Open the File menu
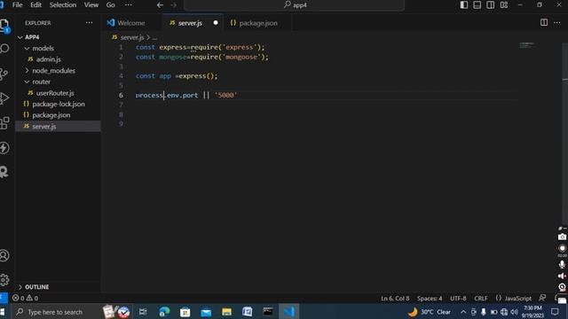 coord(18,4)
